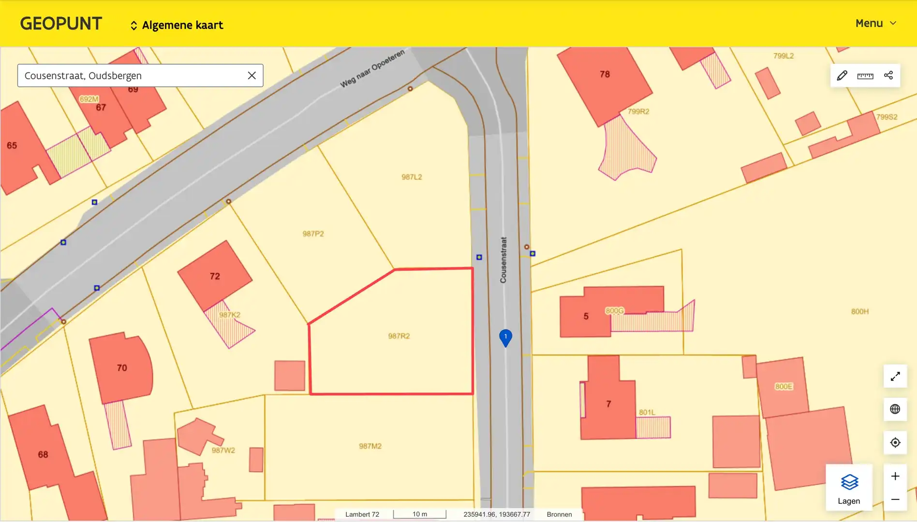Open the Algemene kaart map selector
The width and height of the screenshot is (917, 522).
pyautogui.click(x=177, y=25)
